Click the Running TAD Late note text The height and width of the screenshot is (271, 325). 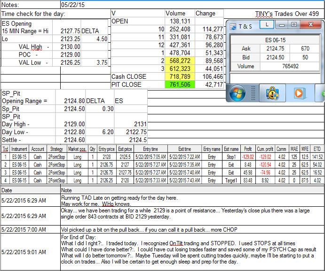tap(119, 201)
